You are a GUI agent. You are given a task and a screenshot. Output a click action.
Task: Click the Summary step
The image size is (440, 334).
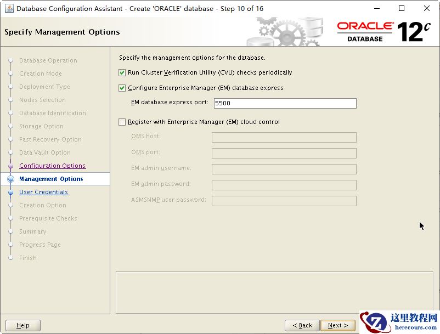click(33, 231)
